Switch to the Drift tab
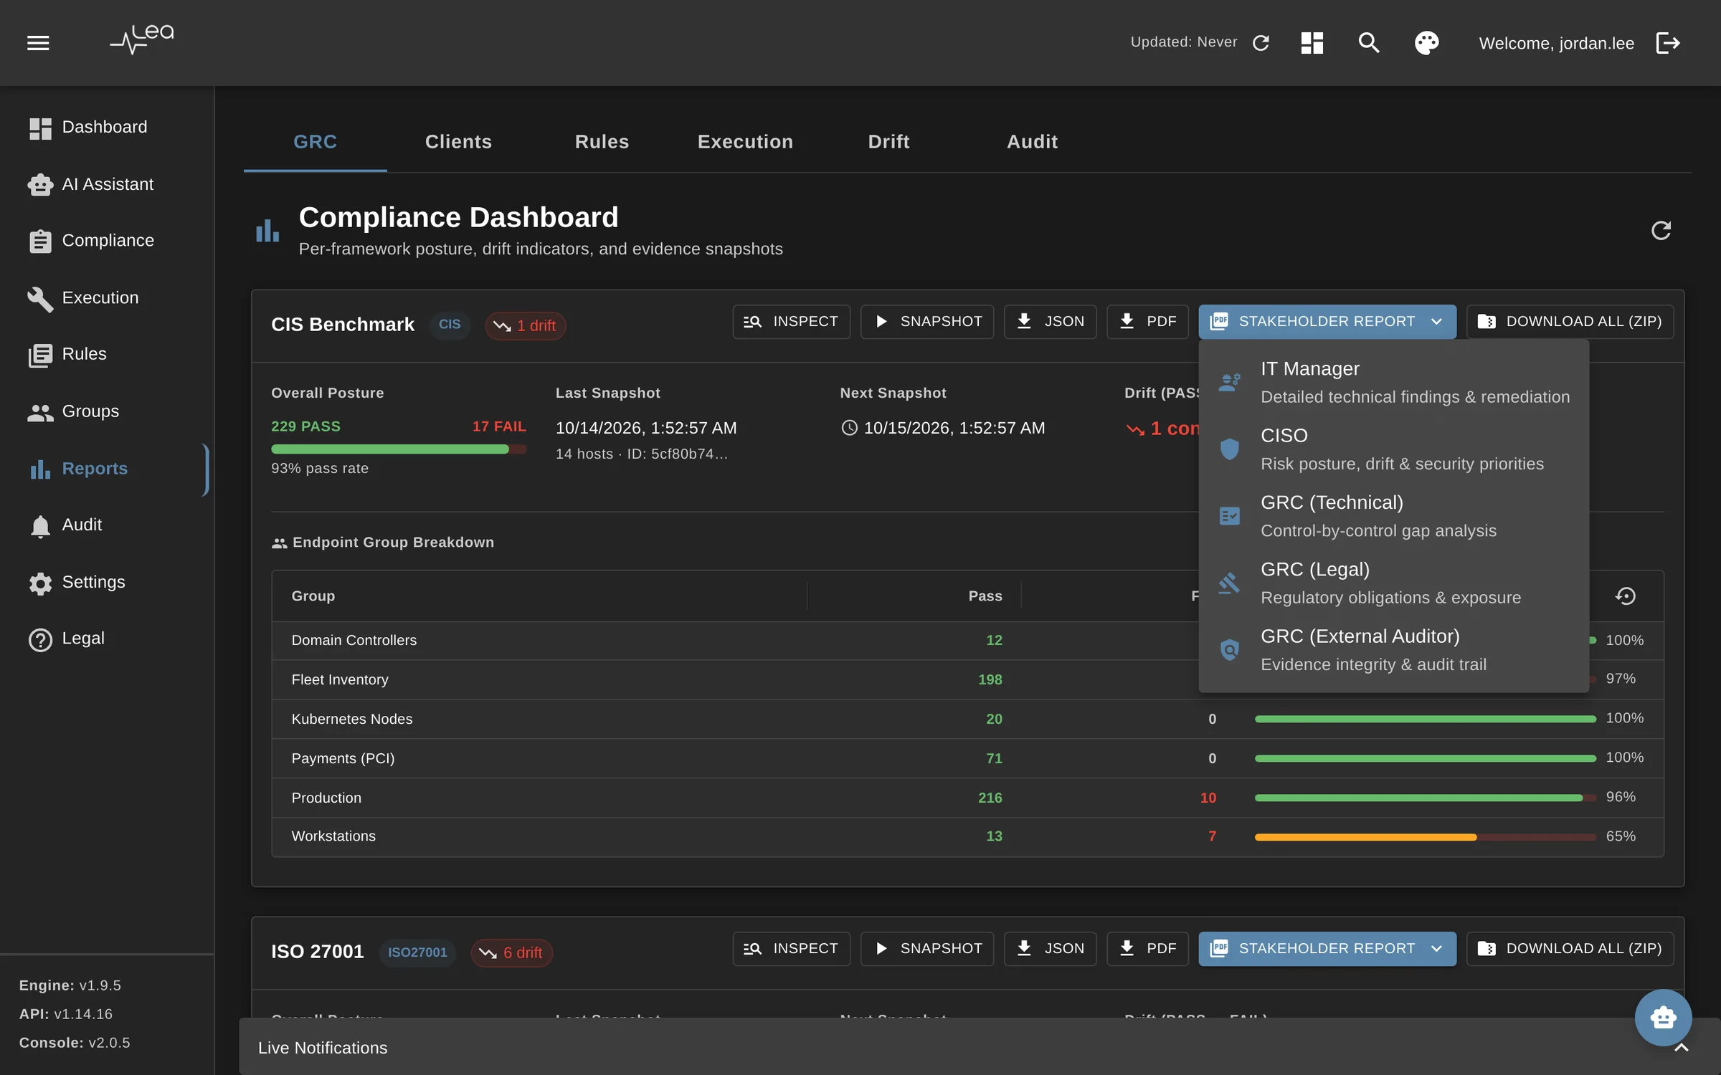The image size is (1721, 1075). coord(888,142)
